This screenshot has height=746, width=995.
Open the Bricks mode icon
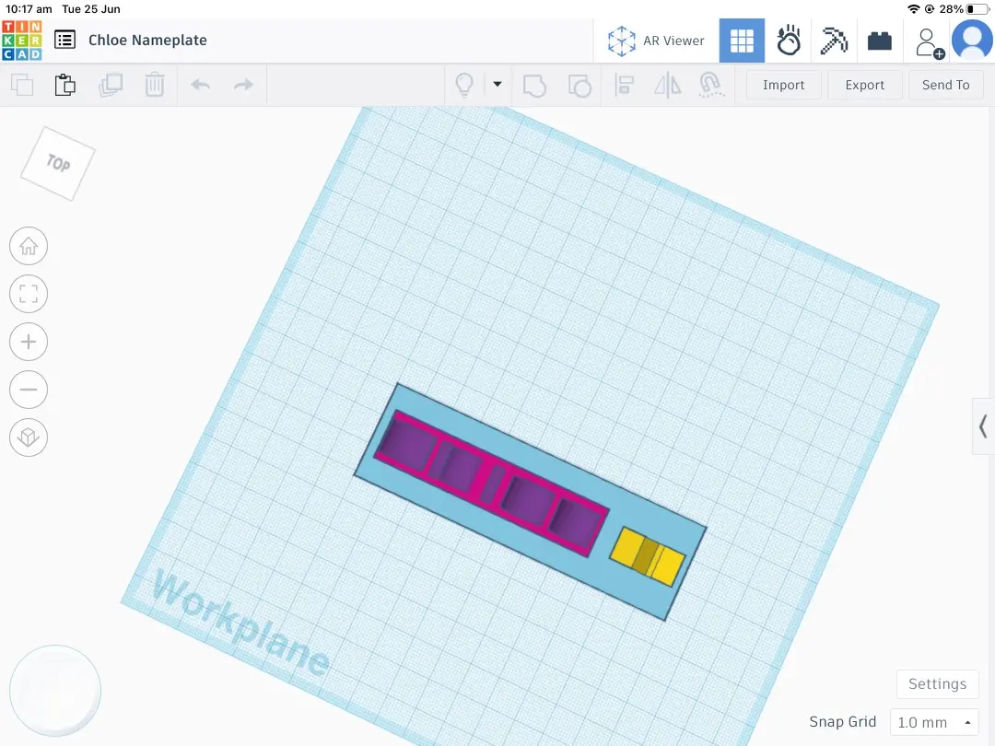880,41
